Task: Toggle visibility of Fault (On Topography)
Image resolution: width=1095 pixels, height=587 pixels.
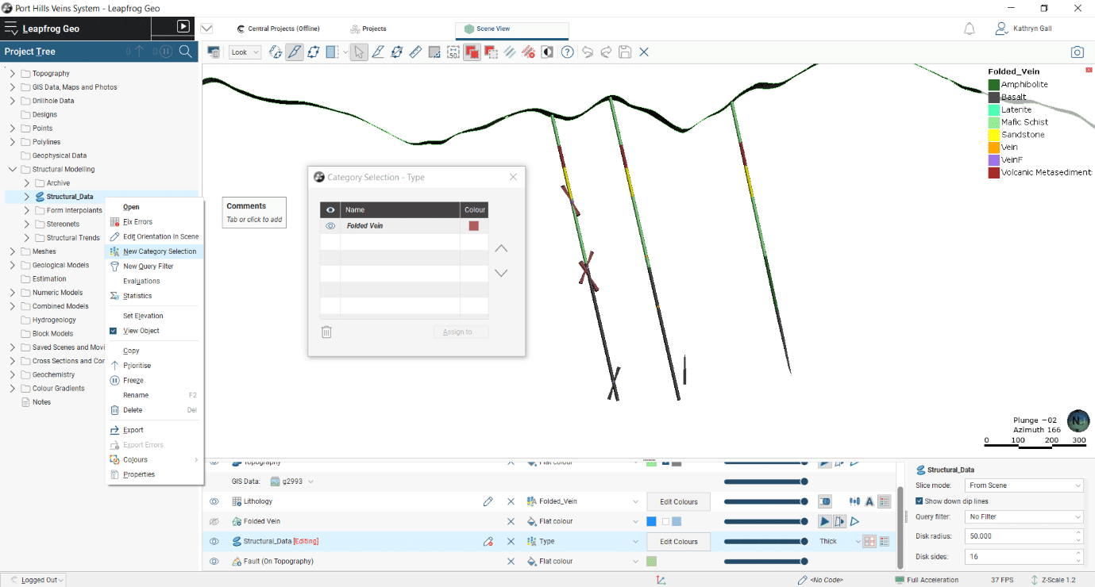Action: click(x=213, y=561)
